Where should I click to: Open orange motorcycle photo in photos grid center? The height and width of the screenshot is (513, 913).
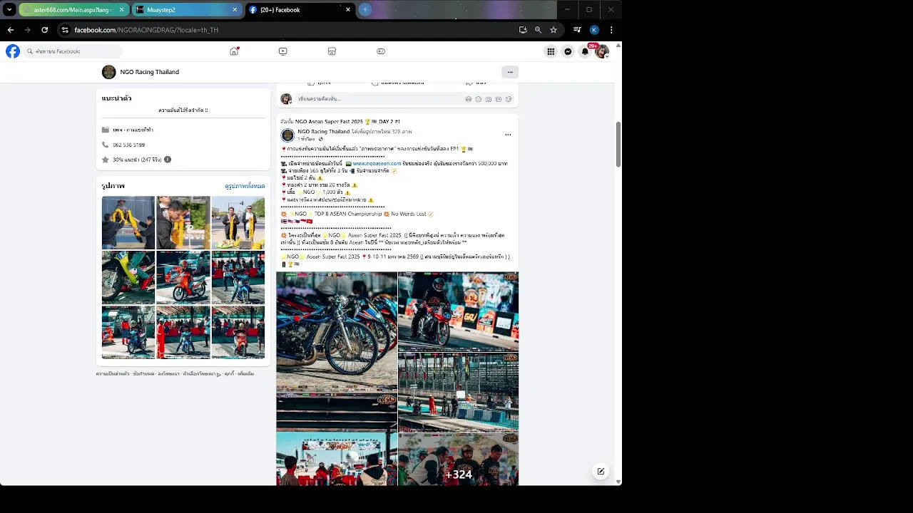tap(183, 277)
